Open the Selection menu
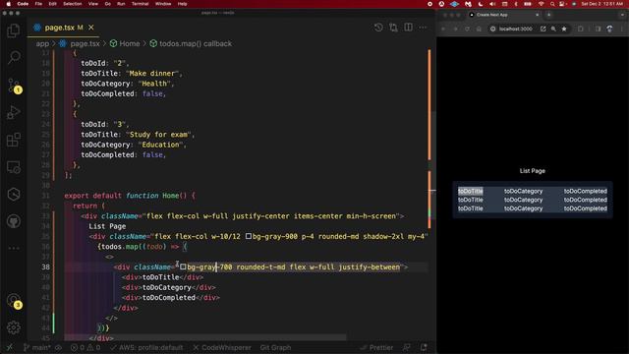The height and width of the screenshot is (354, 629). pos(72,4)
